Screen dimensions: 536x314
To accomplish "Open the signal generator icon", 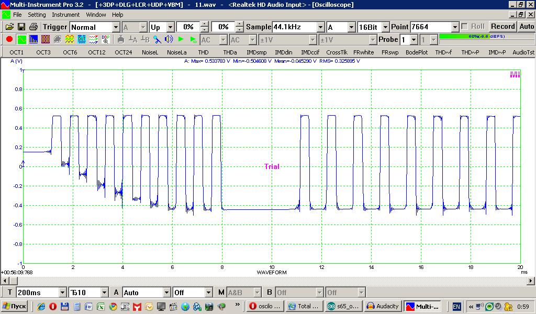I will 69,39.
